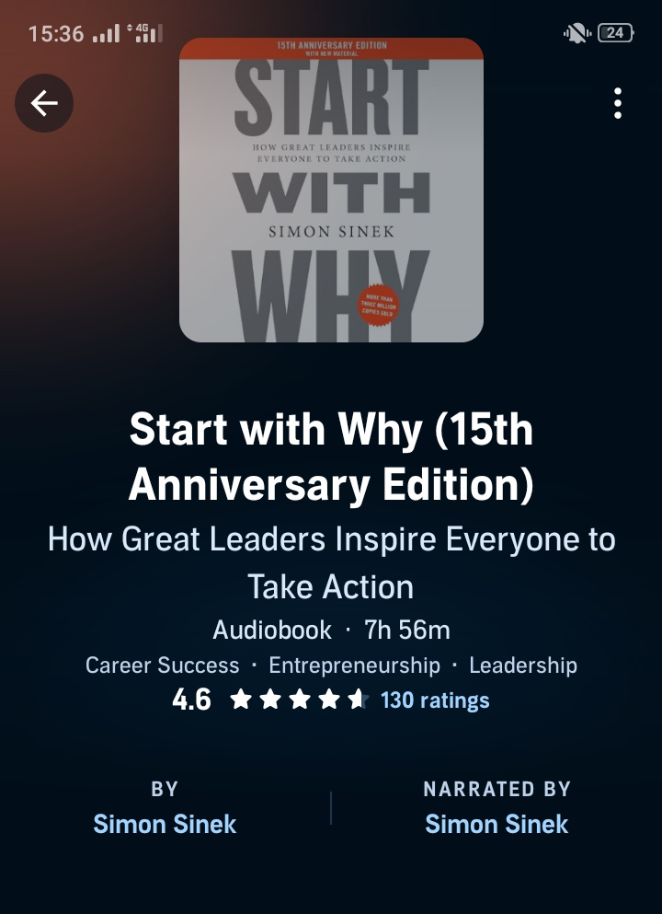Open the 130 ratings link
The height and width of the screenshot is (914, 662).
(x=435, y=700)
